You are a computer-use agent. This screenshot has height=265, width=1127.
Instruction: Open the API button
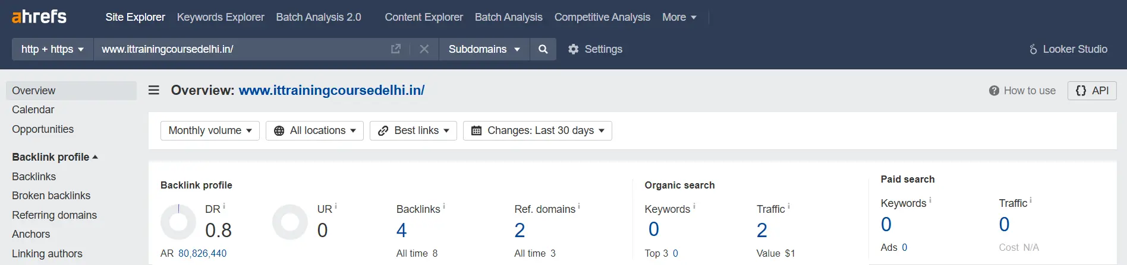click(x=1092, y=91)
